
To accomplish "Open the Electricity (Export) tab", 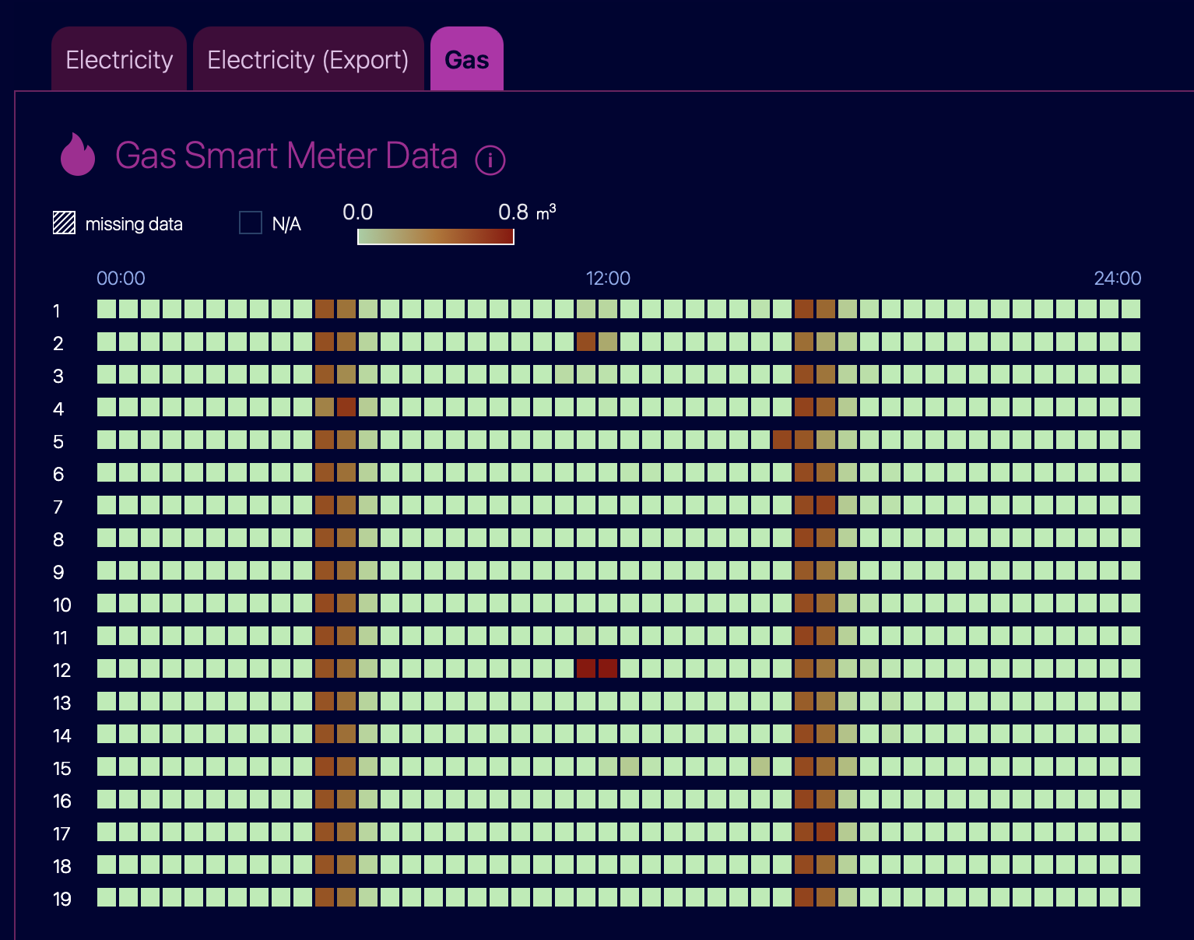I will point(308,59).
